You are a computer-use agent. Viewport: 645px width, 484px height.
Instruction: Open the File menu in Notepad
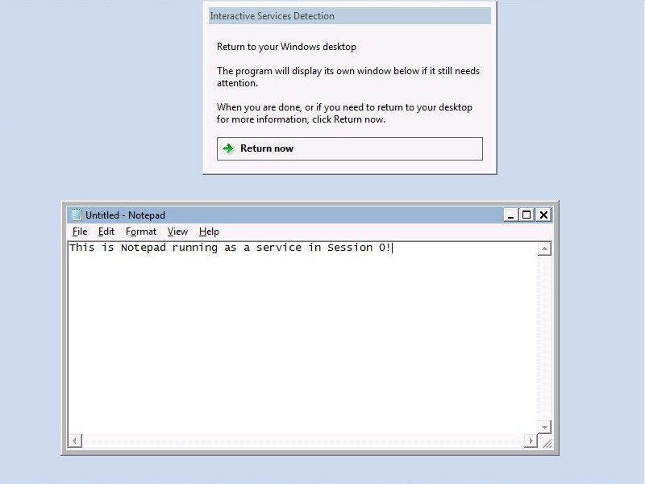[x=80, y=232]
